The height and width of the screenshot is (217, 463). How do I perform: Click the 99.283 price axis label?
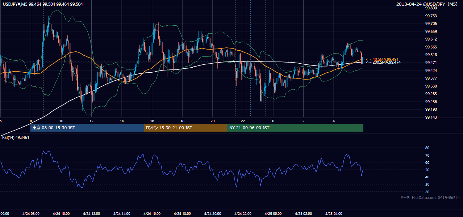point(431,94)
